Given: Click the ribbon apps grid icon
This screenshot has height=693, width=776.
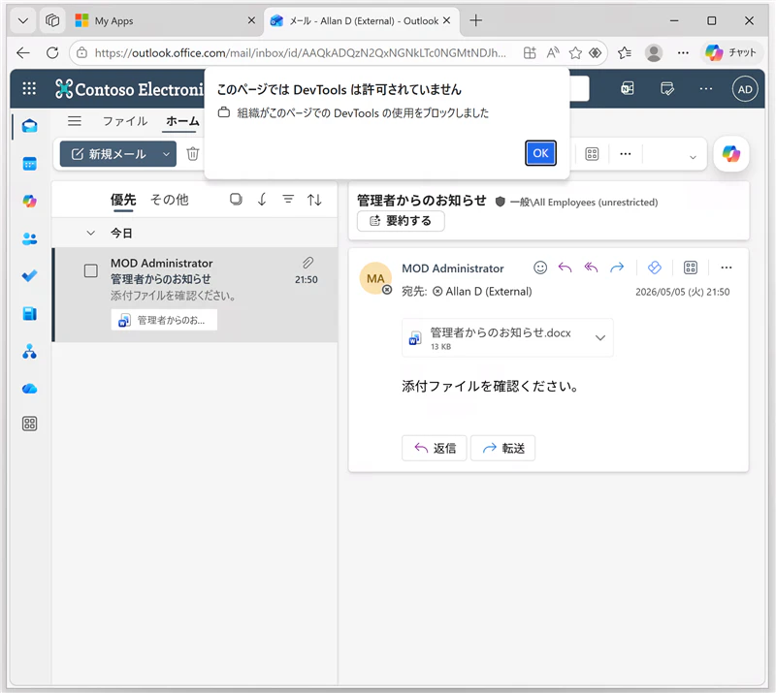Looking at the screenshot, I should 592,154.
